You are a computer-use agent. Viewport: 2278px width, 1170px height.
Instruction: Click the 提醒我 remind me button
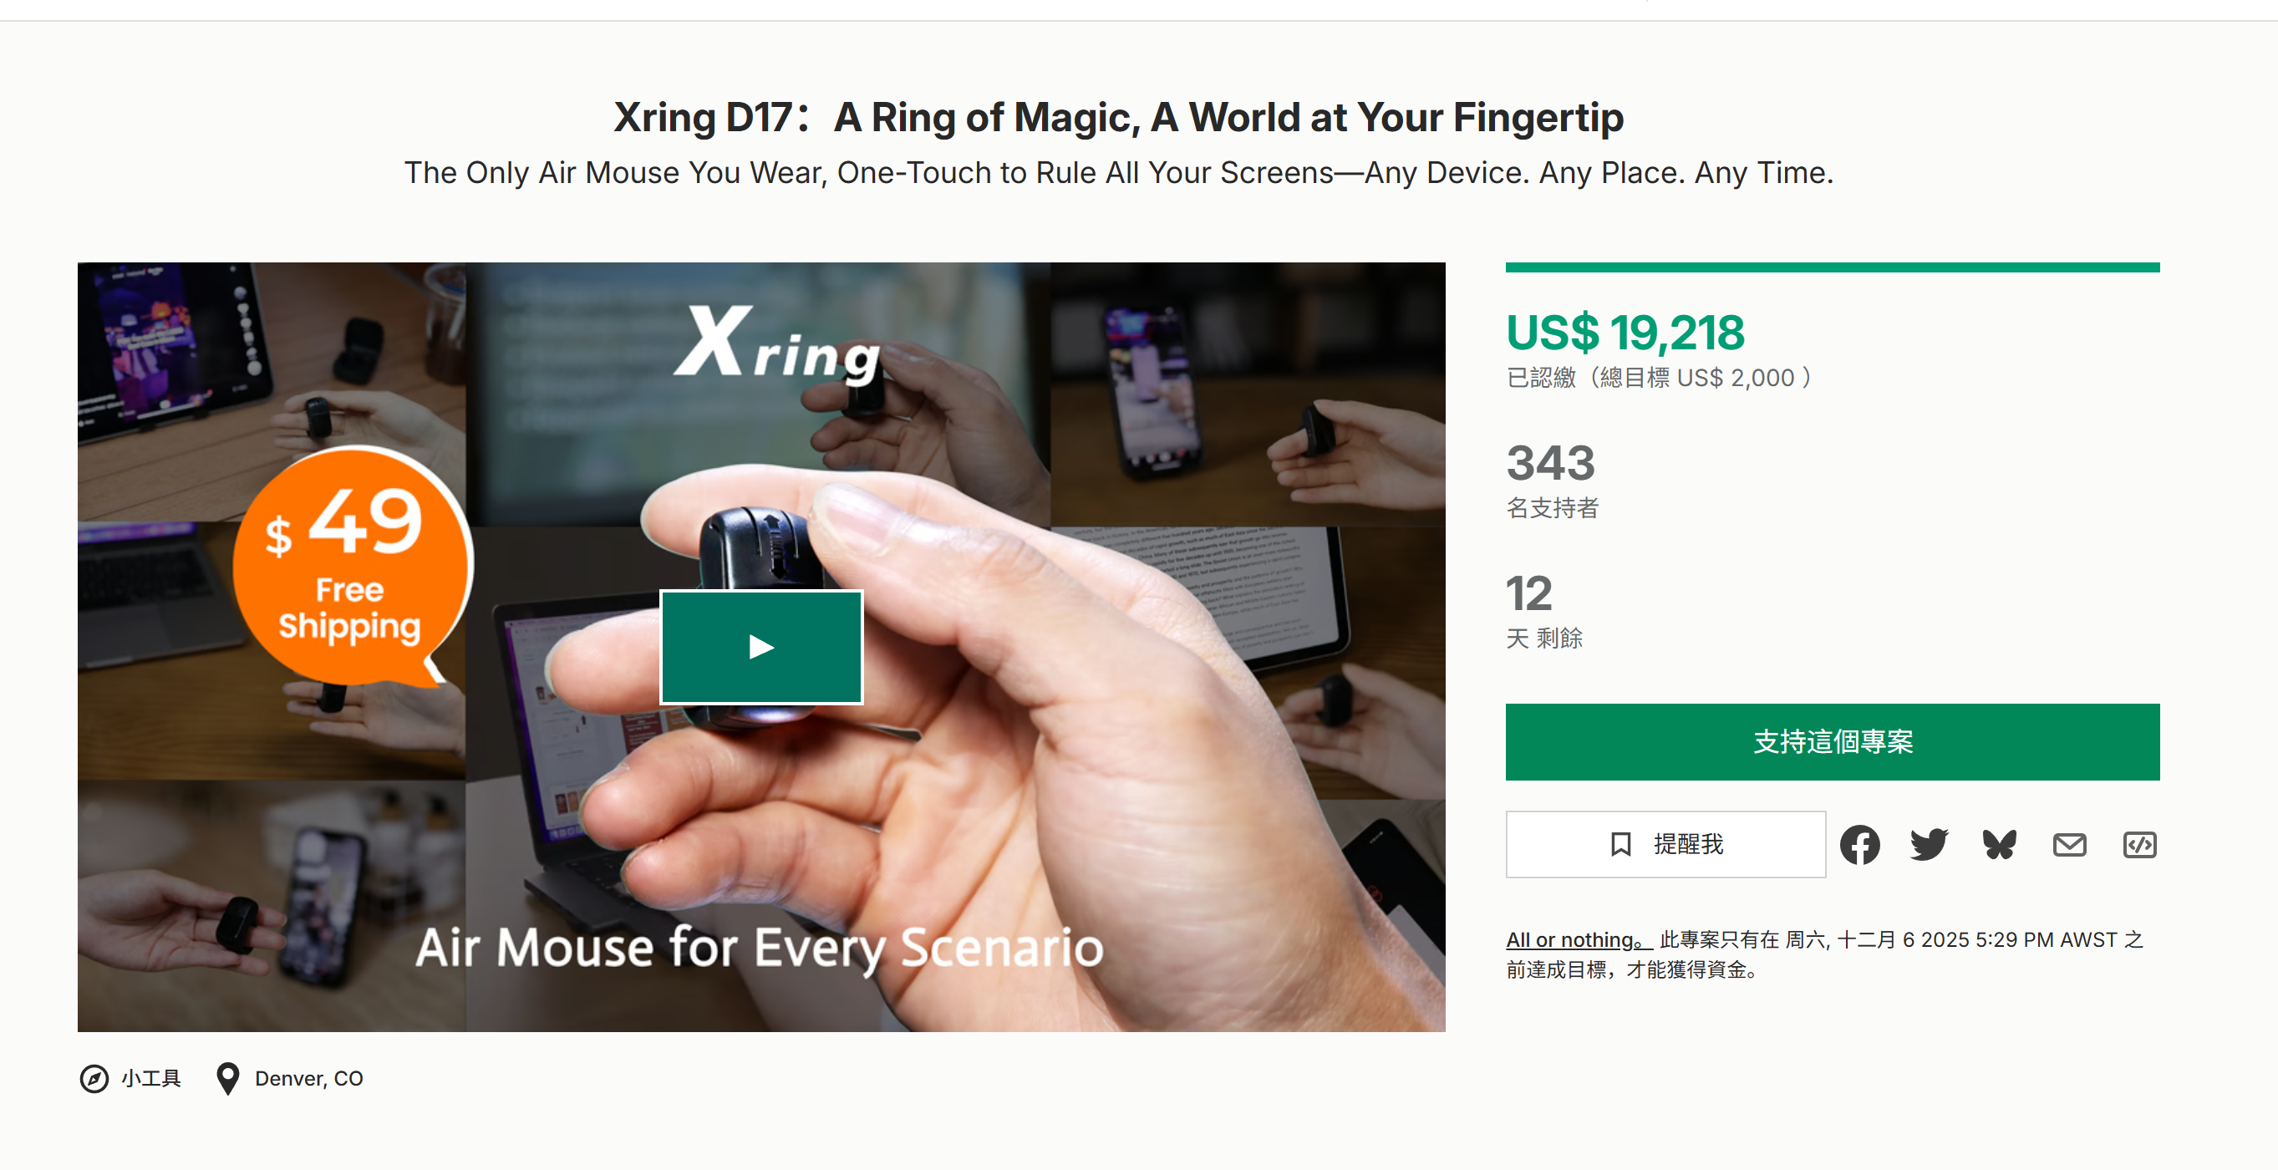pos(1665,845)
